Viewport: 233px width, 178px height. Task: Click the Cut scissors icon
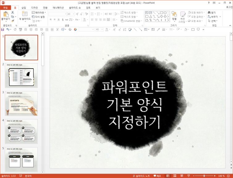[12, 12]
